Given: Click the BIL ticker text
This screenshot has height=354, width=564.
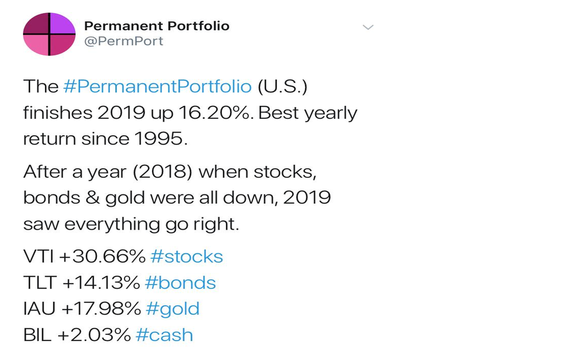Looking at the screenshot, I should click(37, 335).
